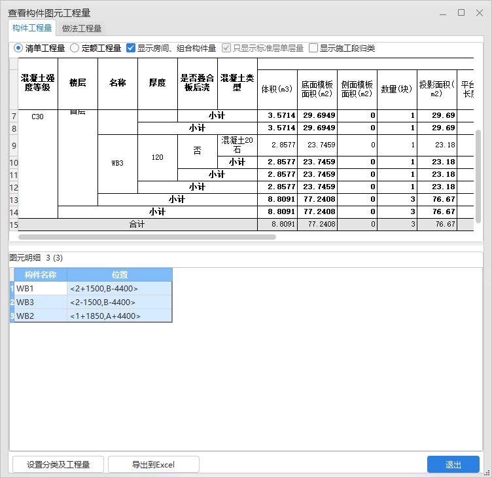The height and width of the screenshot is (478, 492).
Task: Click the 混凝土类型 column header
Action: pyautogui.click(x=237, y=84)
